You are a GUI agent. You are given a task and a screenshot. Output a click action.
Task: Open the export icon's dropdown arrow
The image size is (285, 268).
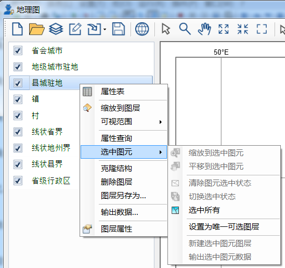point(105,29)
